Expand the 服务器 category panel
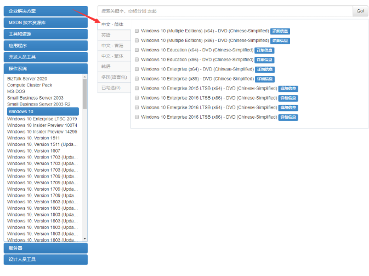 click(x=46, y=248)
